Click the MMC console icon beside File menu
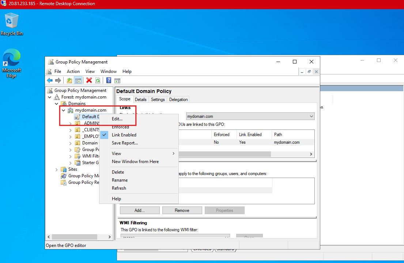404x263 pixels. click(x=49, y=71)
